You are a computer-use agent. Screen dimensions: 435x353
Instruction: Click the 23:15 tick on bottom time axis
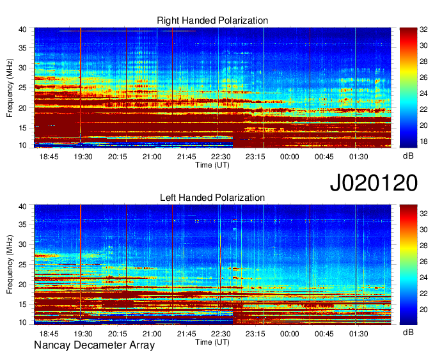click(x=255, y=334)
